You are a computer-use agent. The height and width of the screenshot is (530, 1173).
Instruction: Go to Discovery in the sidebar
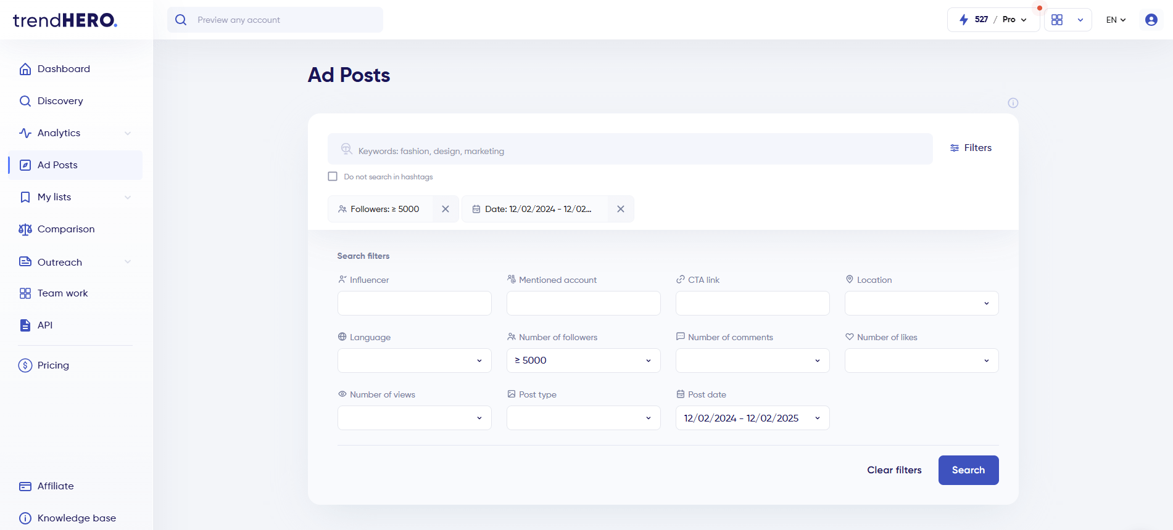coord(60,101)
